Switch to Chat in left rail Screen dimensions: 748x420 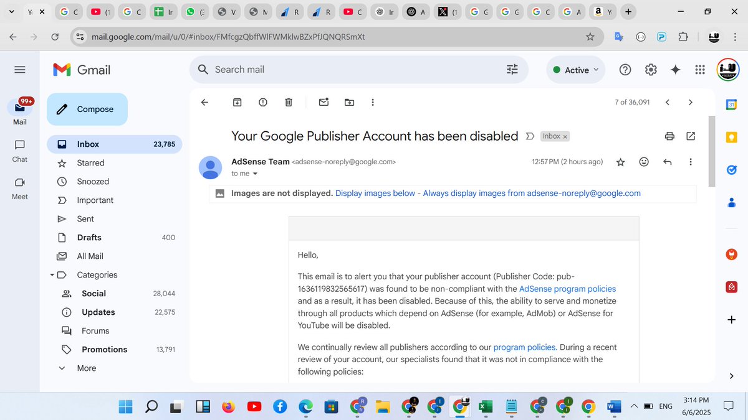pos(20,150)
